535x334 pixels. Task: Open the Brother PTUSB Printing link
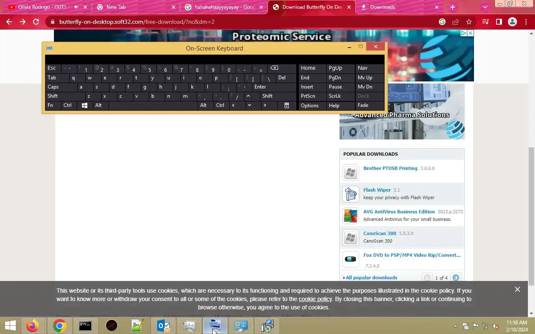tap(390, 168)
